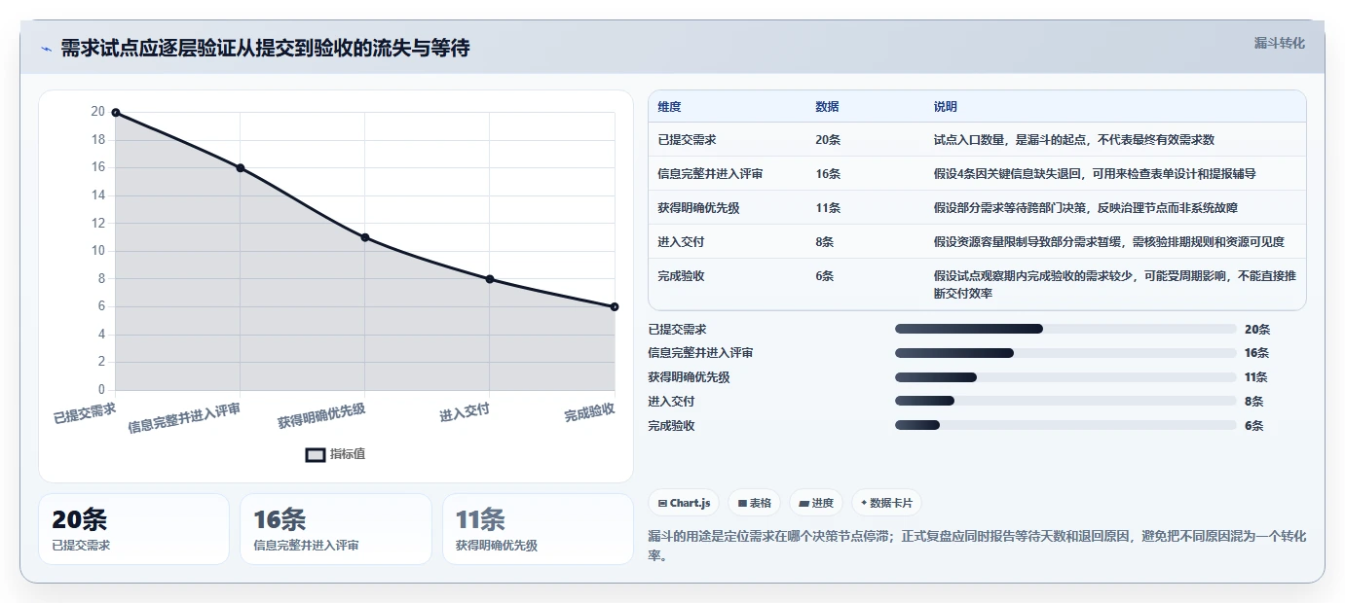Click x-axis label 已提交需求
Image resolution: width=1345 pixels, height=603 pixels.
(x=85, y=412)
